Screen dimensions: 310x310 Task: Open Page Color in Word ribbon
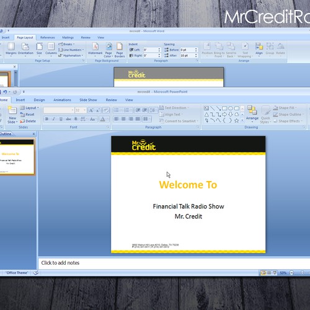click(x=108, y=50)
